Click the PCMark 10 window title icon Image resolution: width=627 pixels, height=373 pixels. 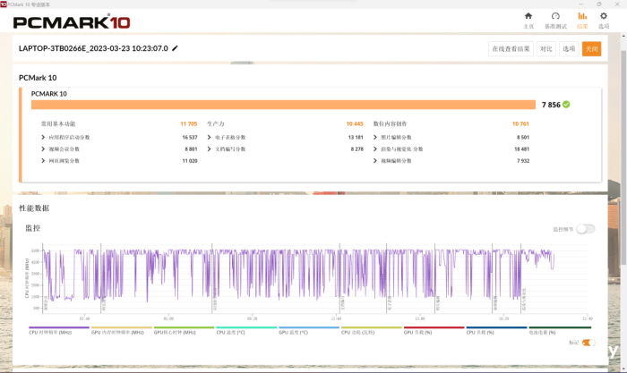click(4, 4)
